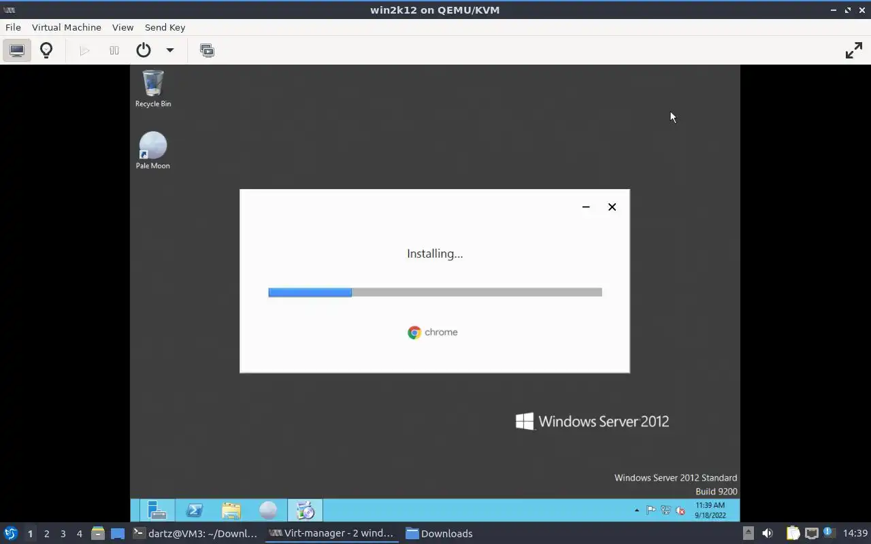Open the Send Key menu

click(165, 27)
